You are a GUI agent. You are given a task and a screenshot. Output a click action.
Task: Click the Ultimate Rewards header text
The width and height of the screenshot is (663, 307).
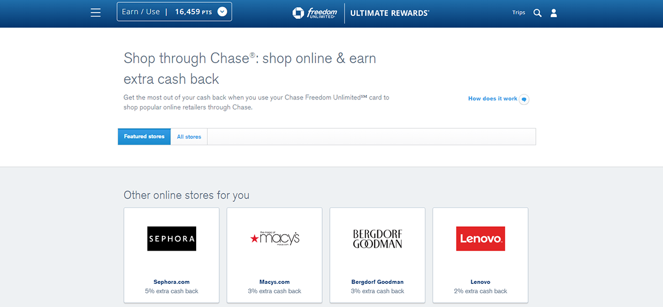[390, 13]
